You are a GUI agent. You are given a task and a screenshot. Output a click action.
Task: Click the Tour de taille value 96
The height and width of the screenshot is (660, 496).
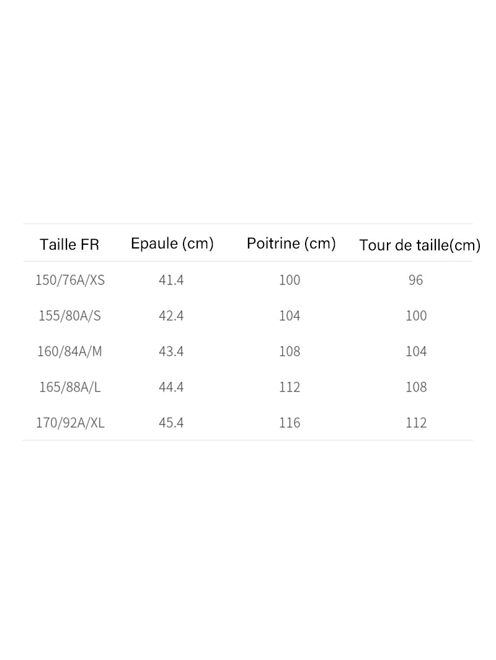(x=416, y=280)
